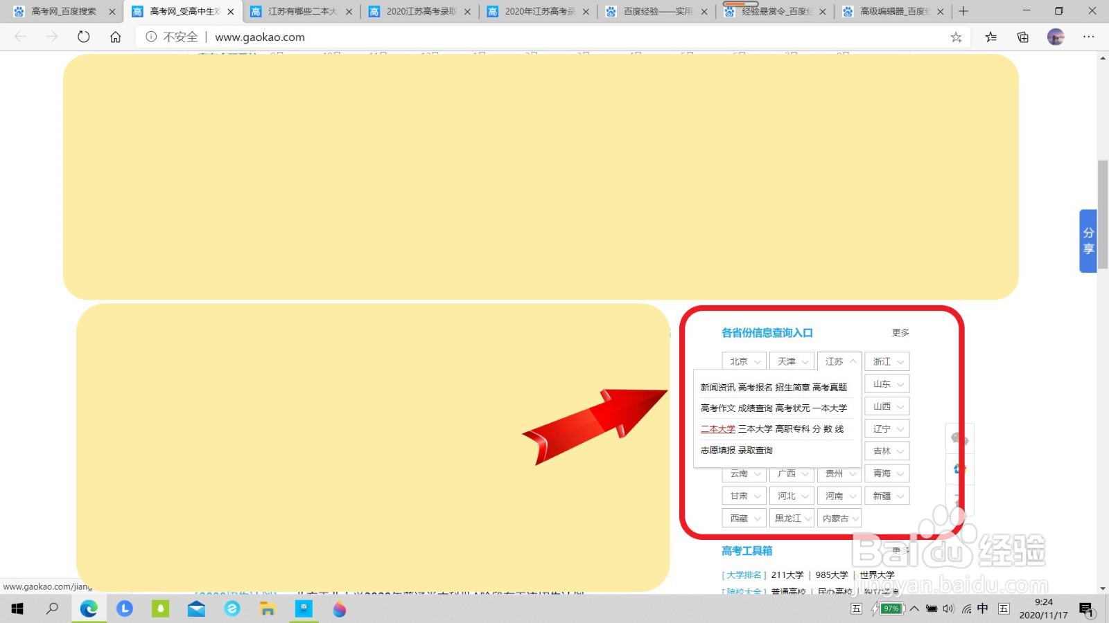Click the page vertical scrollbar thumb
Image resolution: width=1109 pixels, height=623 pixels.
coord(1103,215)
